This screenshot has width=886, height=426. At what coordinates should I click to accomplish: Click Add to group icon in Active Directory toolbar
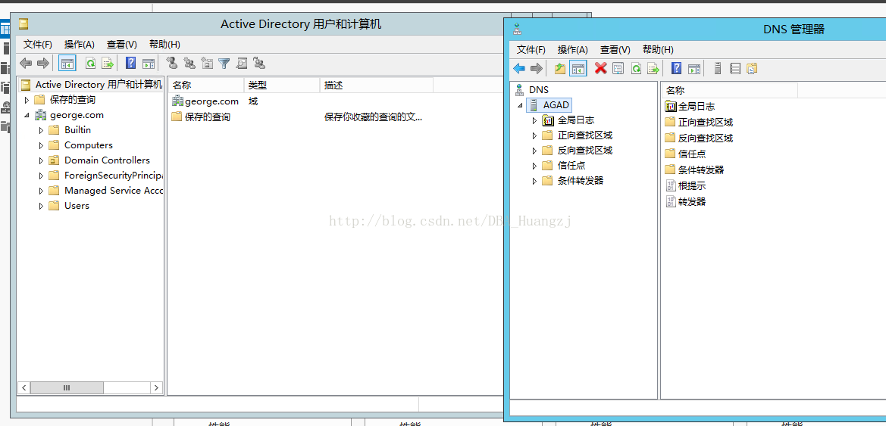259,64
